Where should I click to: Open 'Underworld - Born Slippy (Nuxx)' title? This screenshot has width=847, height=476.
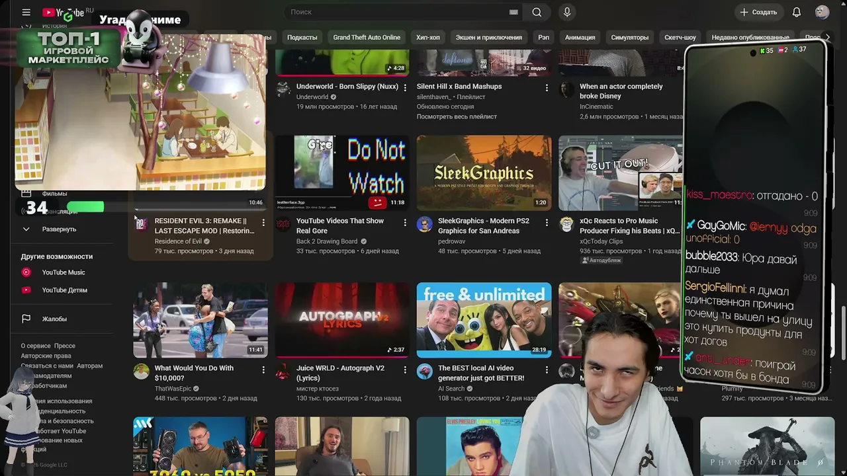pyautogui.click(x=347, y=87)
